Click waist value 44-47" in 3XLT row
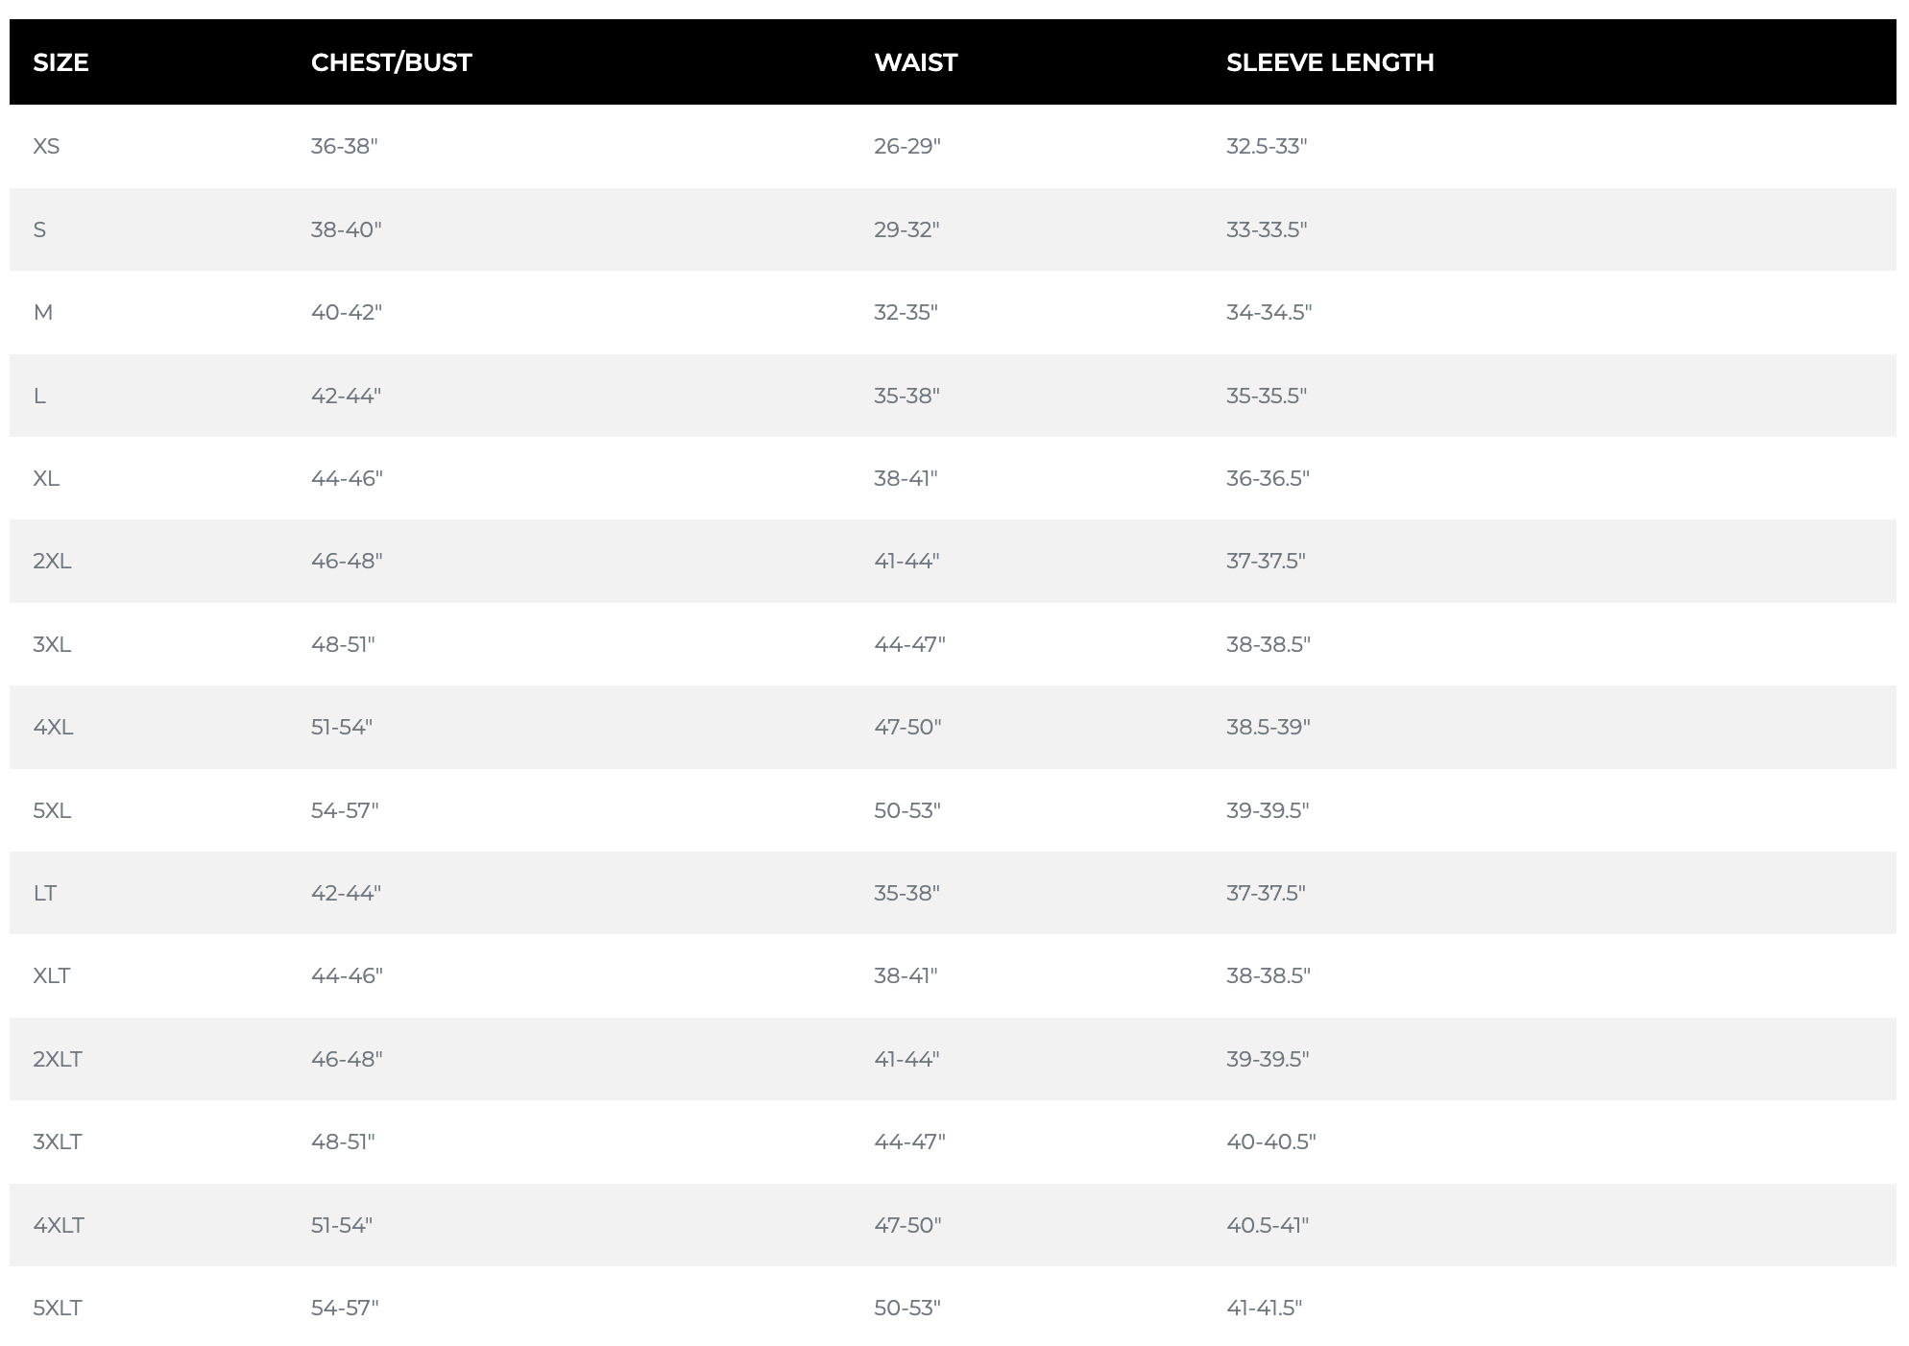This screenshot has height=1346, width=1909. (909, 1142)
